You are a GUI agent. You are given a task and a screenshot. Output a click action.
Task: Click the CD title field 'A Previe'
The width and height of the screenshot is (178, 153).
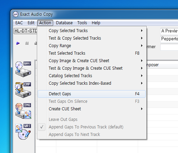point(169,31)
